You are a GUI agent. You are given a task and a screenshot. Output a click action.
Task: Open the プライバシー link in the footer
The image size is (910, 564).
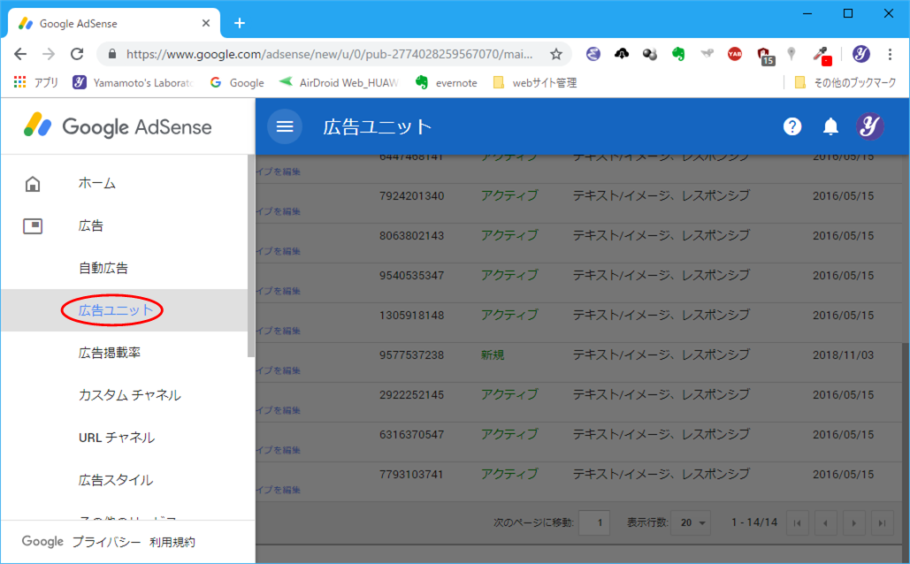pyautogui.click(x=106, y=542)
